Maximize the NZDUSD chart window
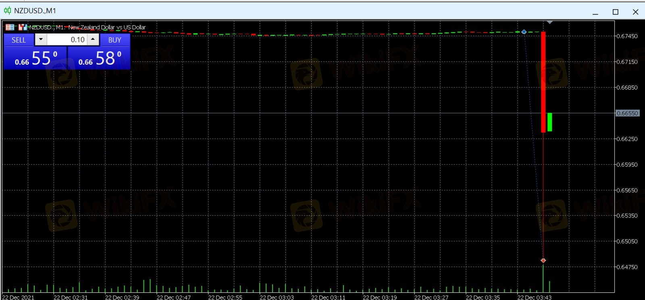Screen dimensions: 645x300 point(616,12)
